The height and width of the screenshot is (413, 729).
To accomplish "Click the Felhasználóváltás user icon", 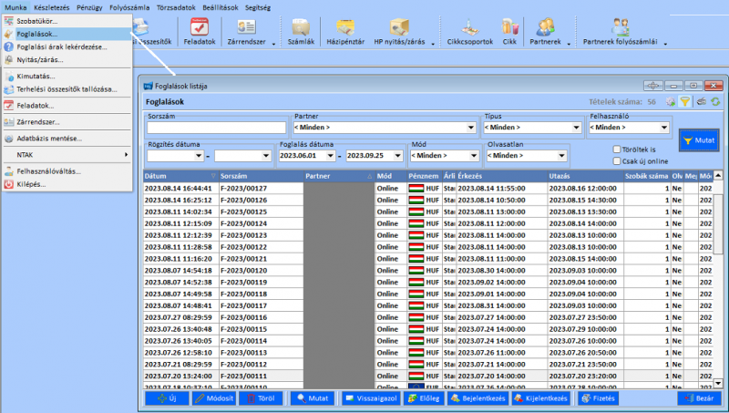I will 9,171.
